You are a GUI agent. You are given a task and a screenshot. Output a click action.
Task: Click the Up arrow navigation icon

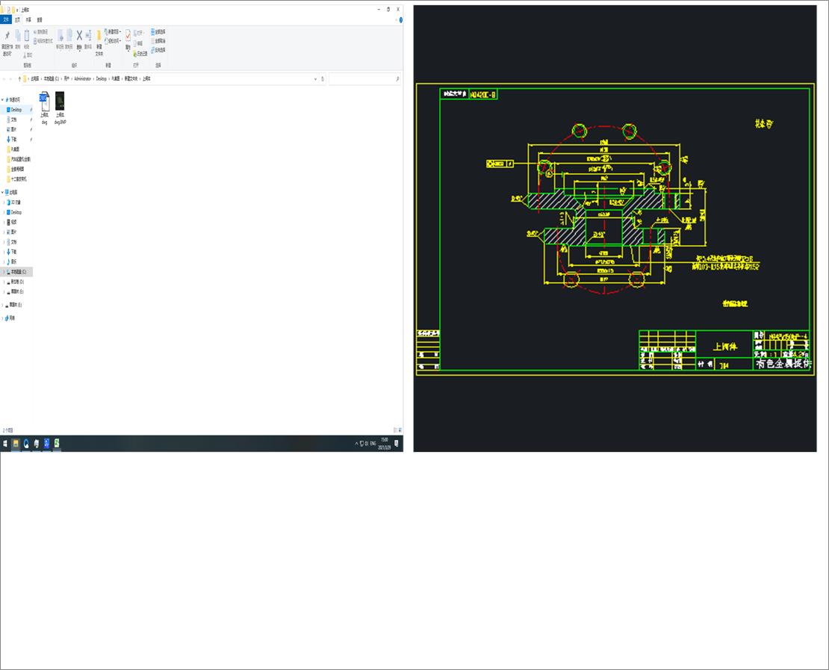(19, 78)
